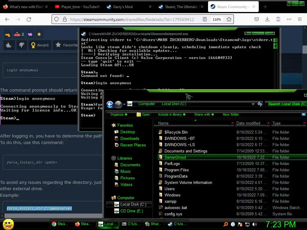Select the Program Files folder
This screenshot has height=230, width=307.
(176, 170)
